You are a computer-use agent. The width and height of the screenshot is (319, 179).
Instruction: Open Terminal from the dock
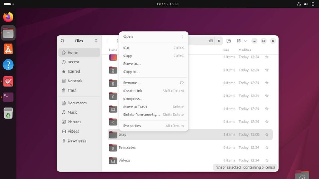coord(8,97)
